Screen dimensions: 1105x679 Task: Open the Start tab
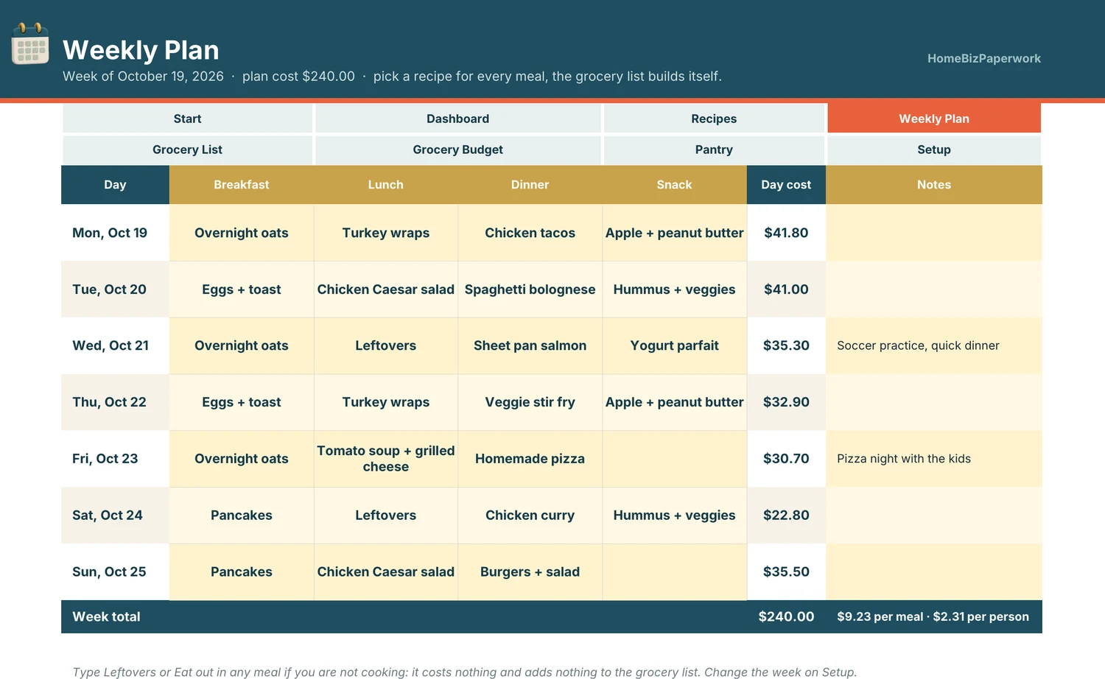tap(187, 119)
